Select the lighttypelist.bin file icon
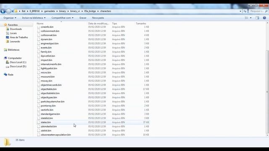The image size is (269, 151). [x=39, y=68]
